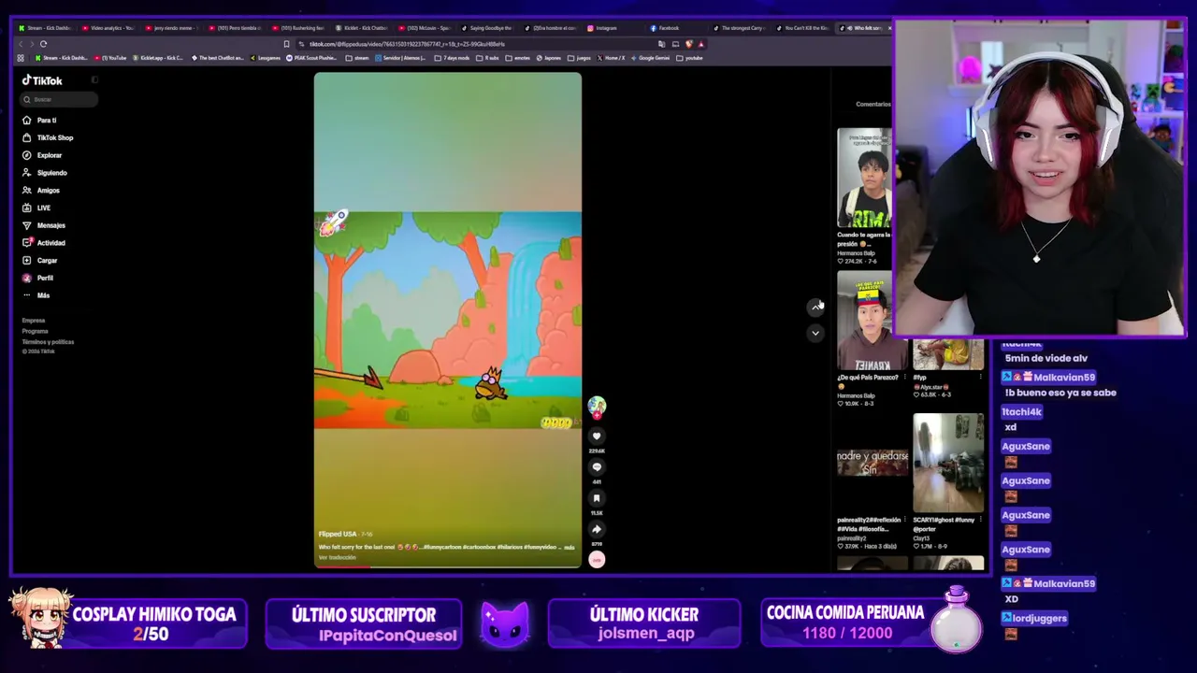Image resolution: width=1197 pixels, height=673 pixels.
Task: Open the '¿De qué País Parezco?' video thumbnail
Action: (872, 321)
